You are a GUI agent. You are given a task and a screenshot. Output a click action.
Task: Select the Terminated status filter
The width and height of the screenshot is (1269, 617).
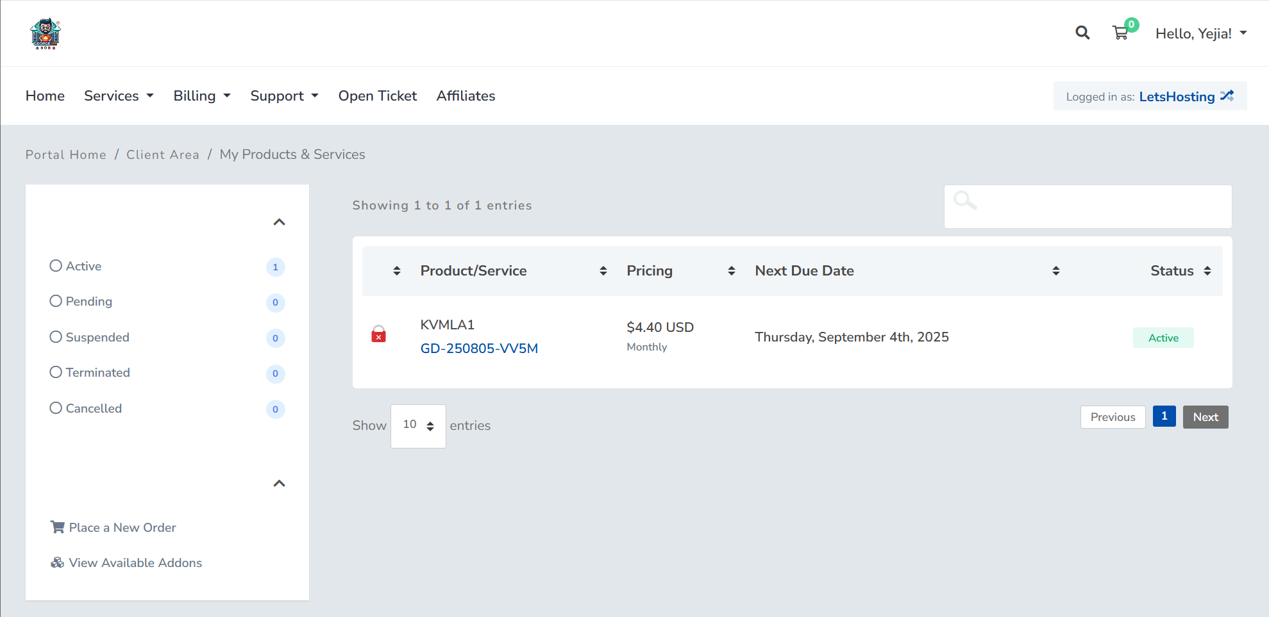pos(90,372)
